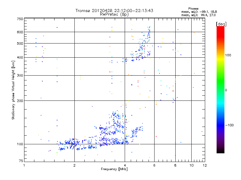Click the black bottom end of the colorbar

221,151
